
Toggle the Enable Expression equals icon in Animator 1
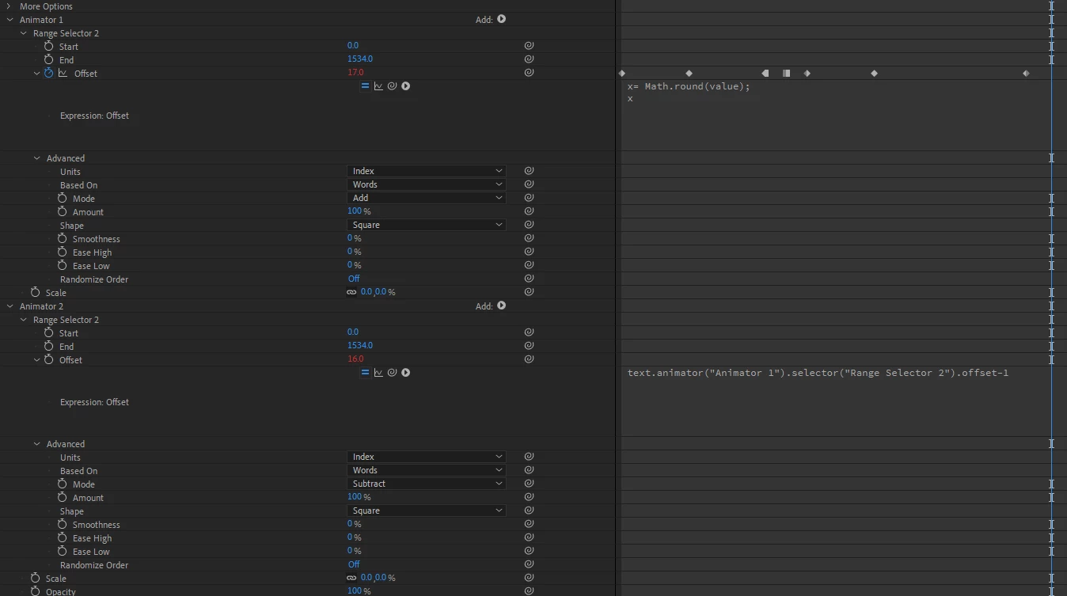click(365, 85)
